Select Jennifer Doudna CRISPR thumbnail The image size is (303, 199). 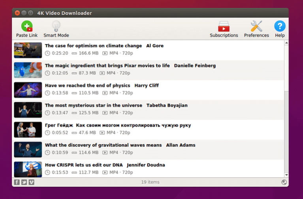pyautogui.click(x=28, y=169)
